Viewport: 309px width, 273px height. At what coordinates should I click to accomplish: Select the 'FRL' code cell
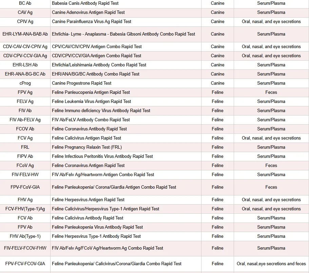tap(25, 147)
